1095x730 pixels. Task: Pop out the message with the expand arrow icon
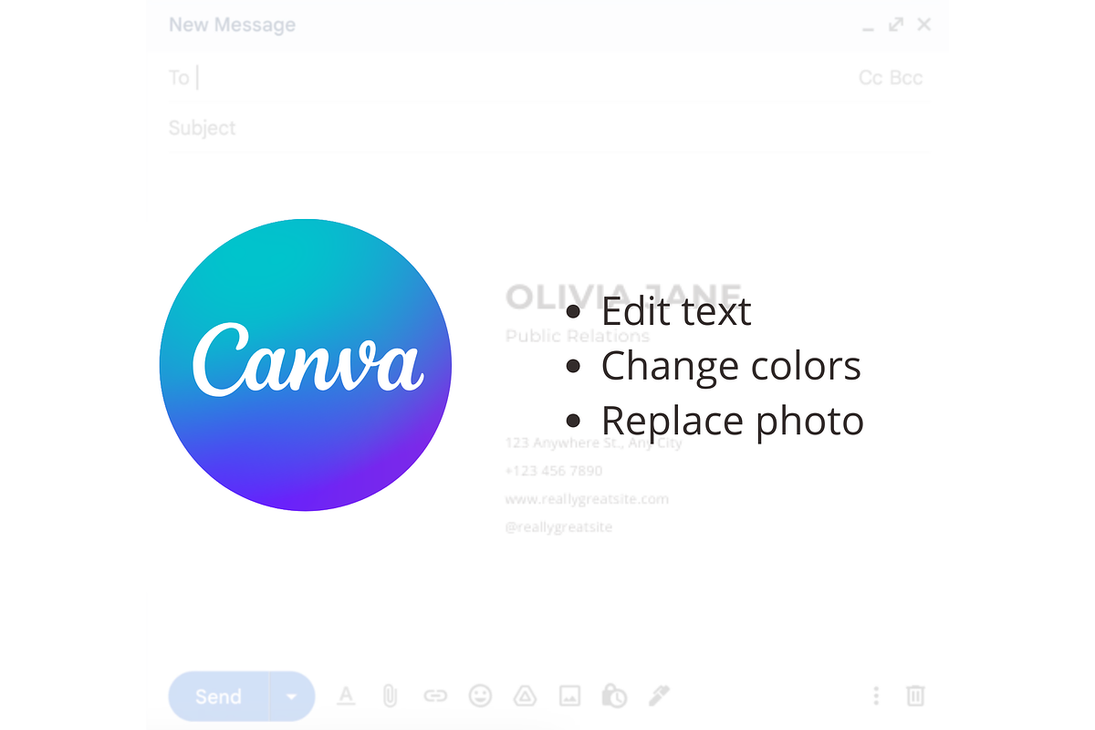896,25
